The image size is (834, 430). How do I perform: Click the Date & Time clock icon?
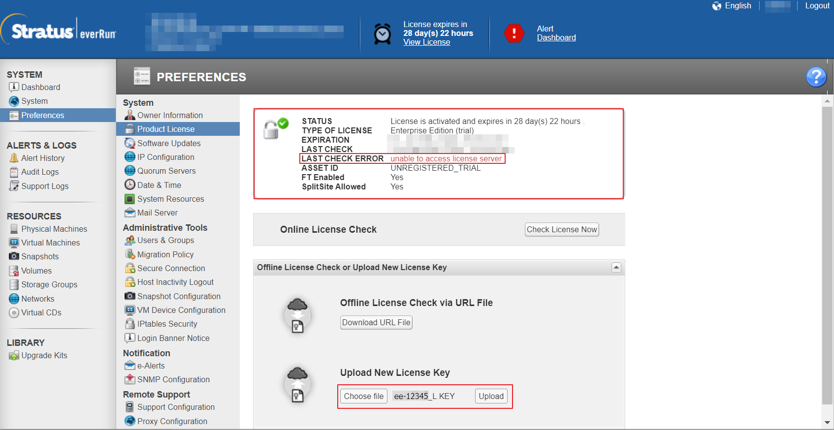[129, 185]
